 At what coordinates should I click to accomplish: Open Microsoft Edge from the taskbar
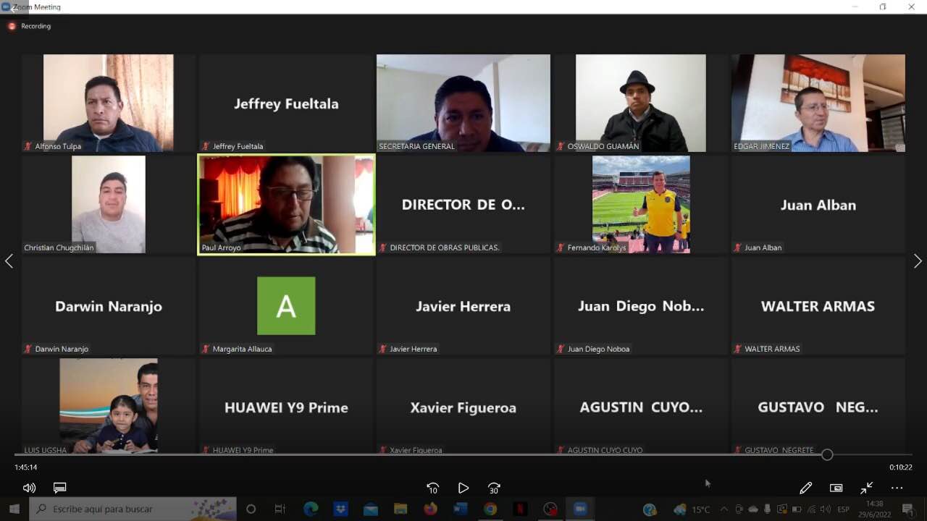311,509
